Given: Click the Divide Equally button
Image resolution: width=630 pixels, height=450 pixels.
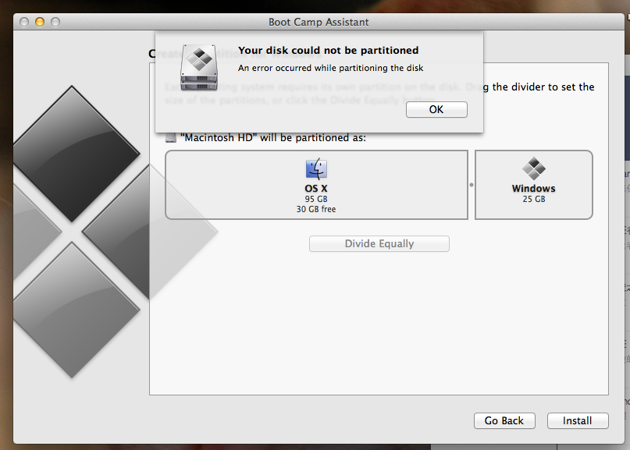Looking at the screenshot, I should 379,243.
